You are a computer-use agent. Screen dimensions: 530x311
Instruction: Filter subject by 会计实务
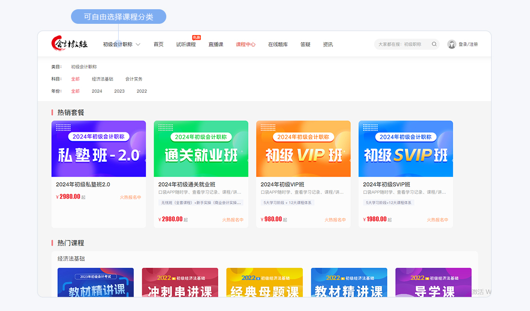tap(134, 79)
